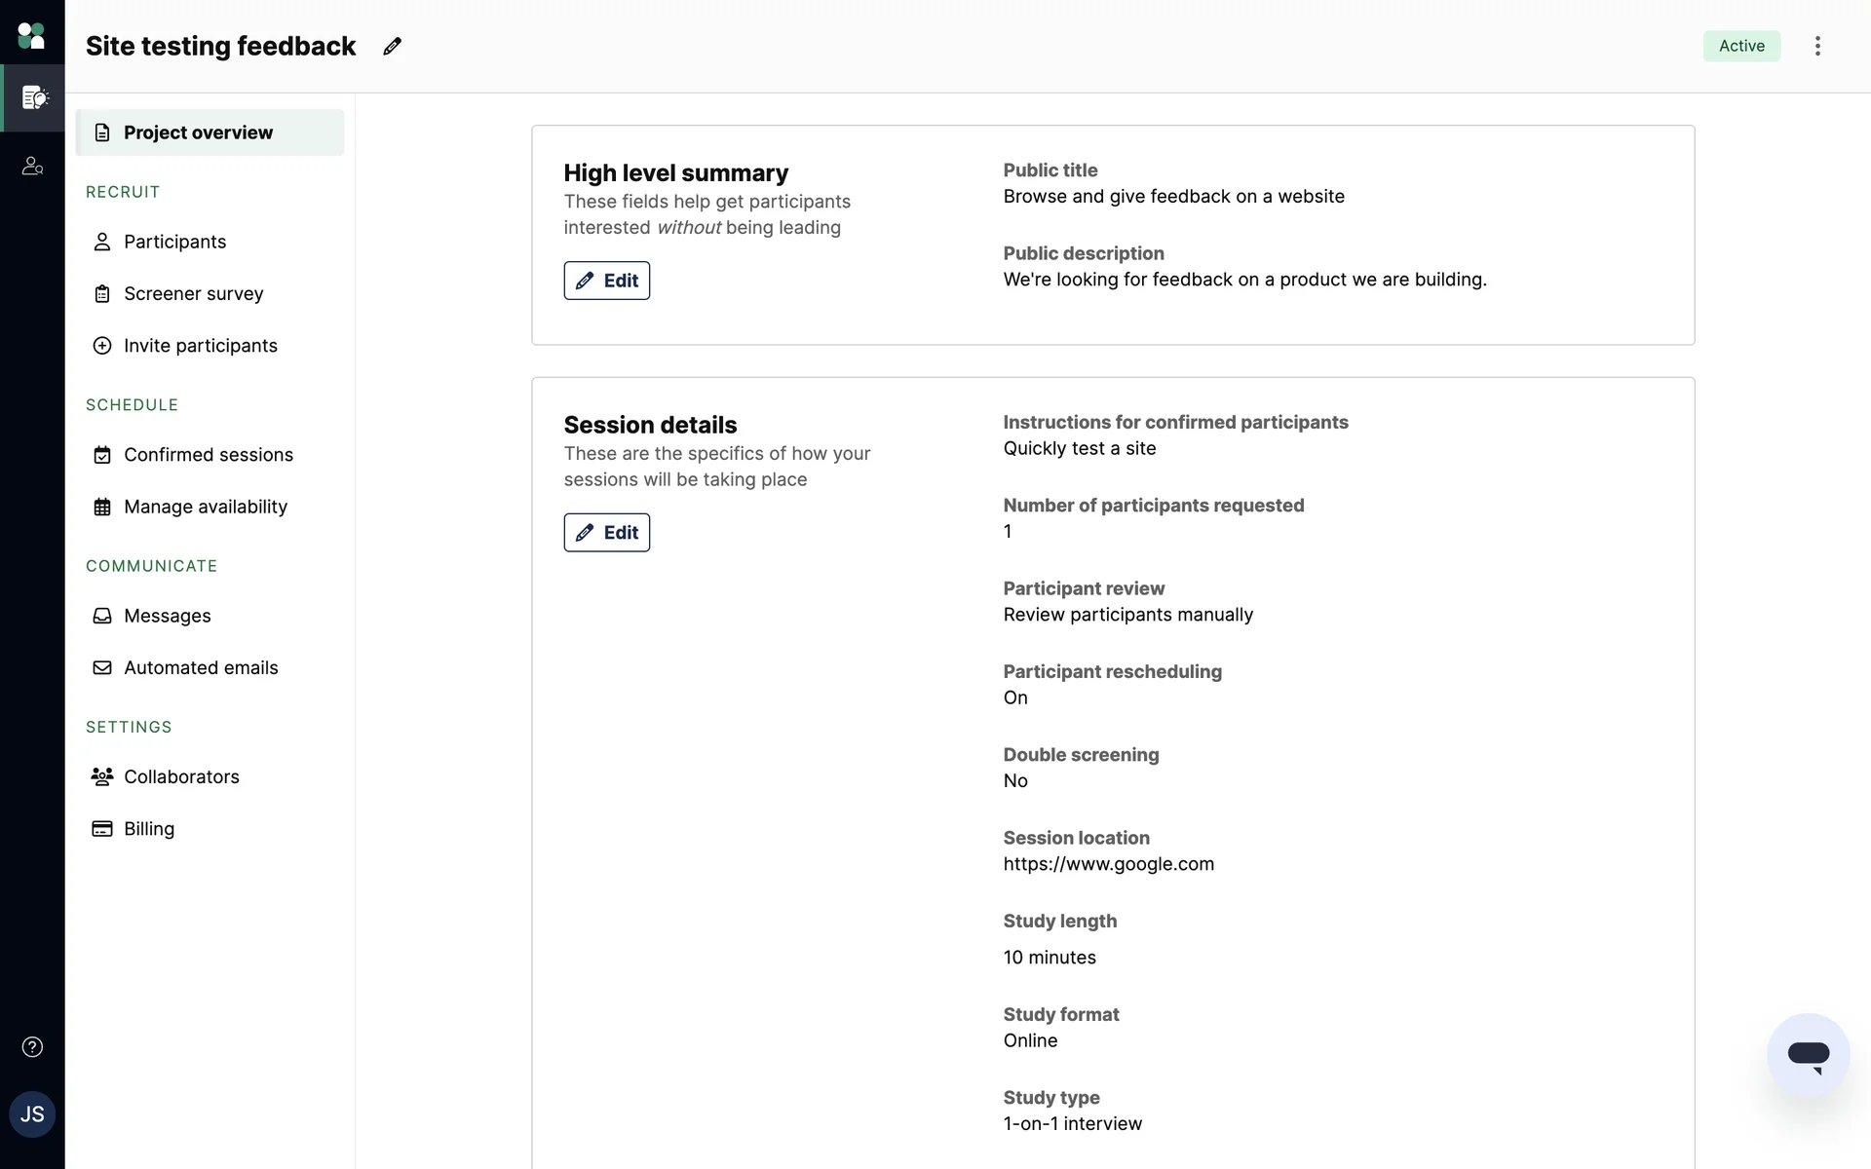Open Messages in Communicate section

tap(167, 616)
